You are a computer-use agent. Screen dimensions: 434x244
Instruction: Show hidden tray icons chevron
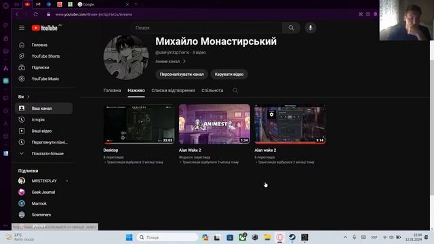(345, 237)
